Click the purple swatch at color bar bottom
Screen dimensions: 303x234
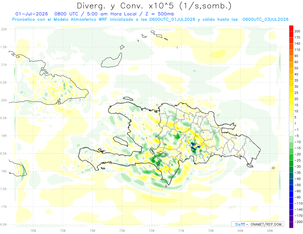pos(291,225)
